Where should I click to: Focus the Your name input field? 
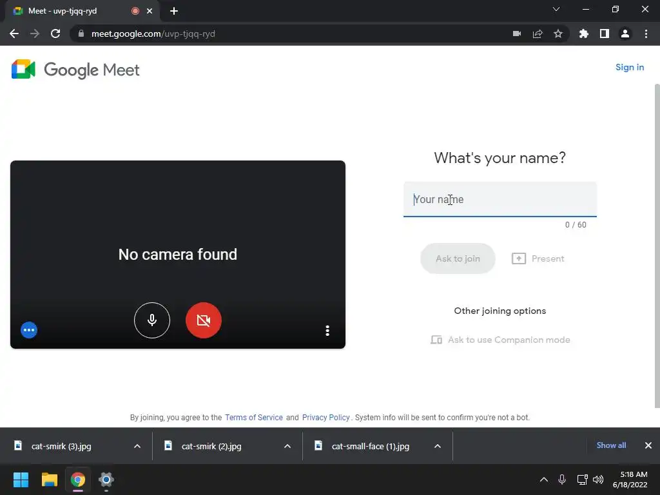click(x=500, y=200)
